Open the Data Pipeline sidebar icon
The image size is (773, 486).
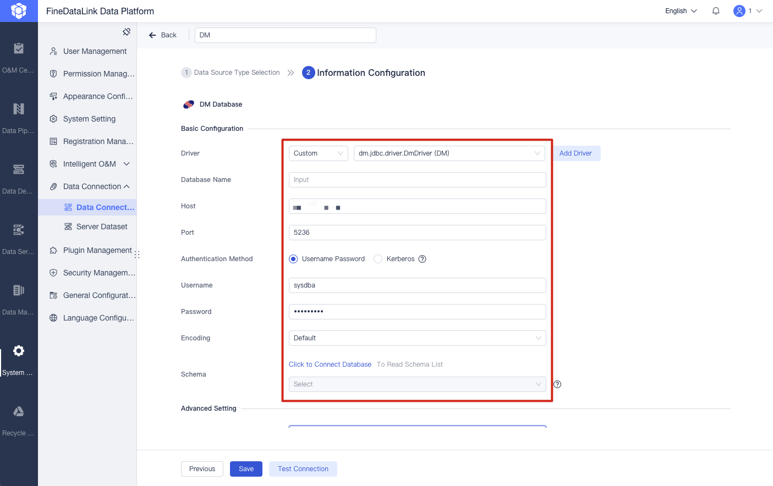(x=19, y=109)
